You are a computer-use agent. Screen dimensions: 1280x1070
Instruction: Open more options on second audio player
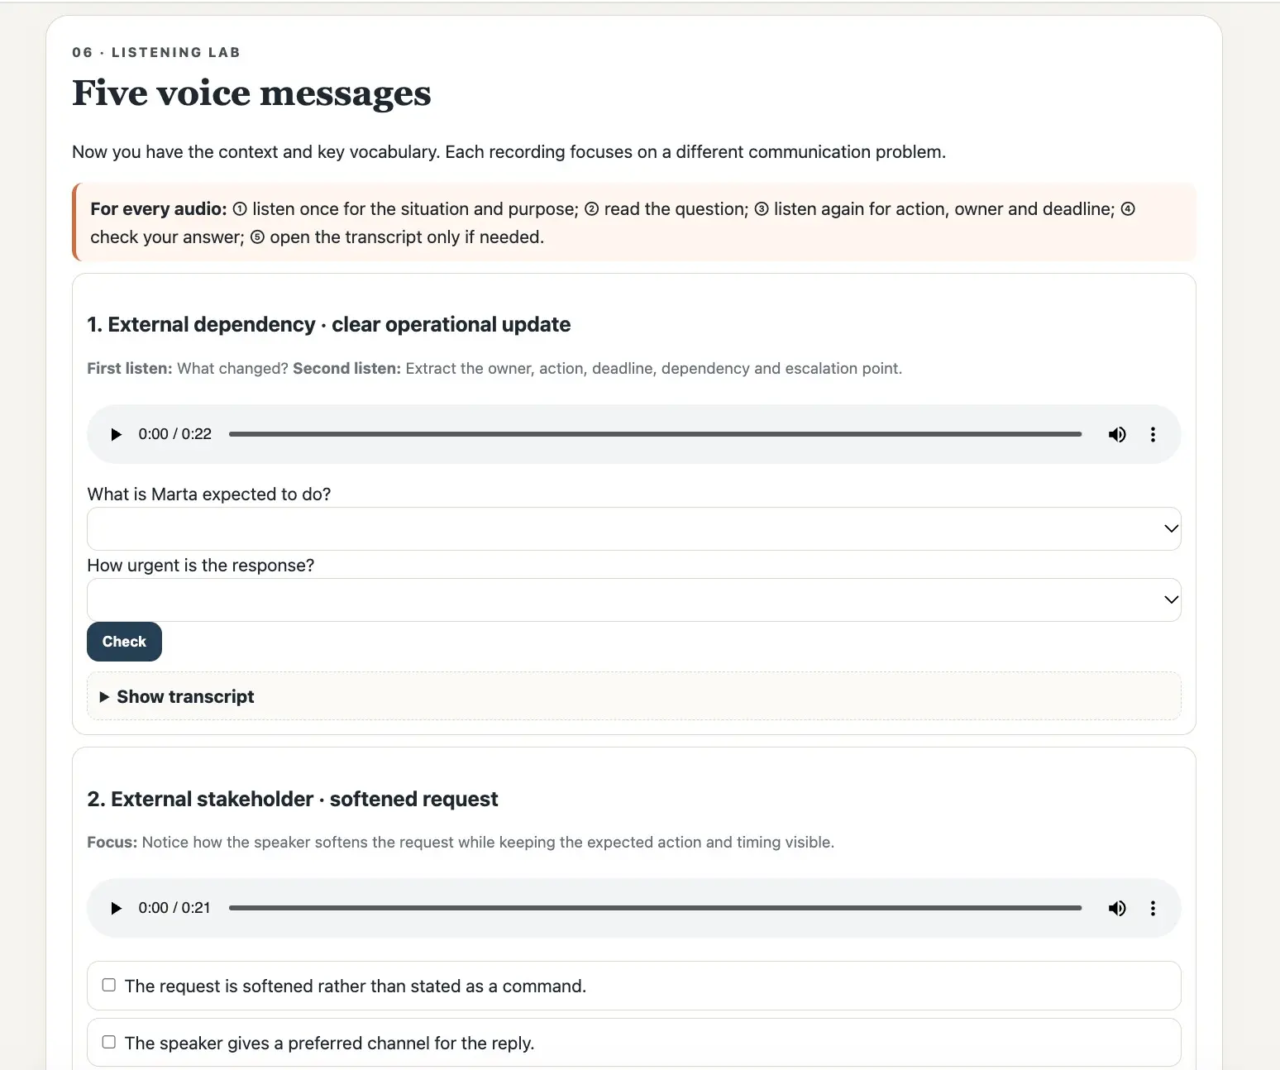1153,908
